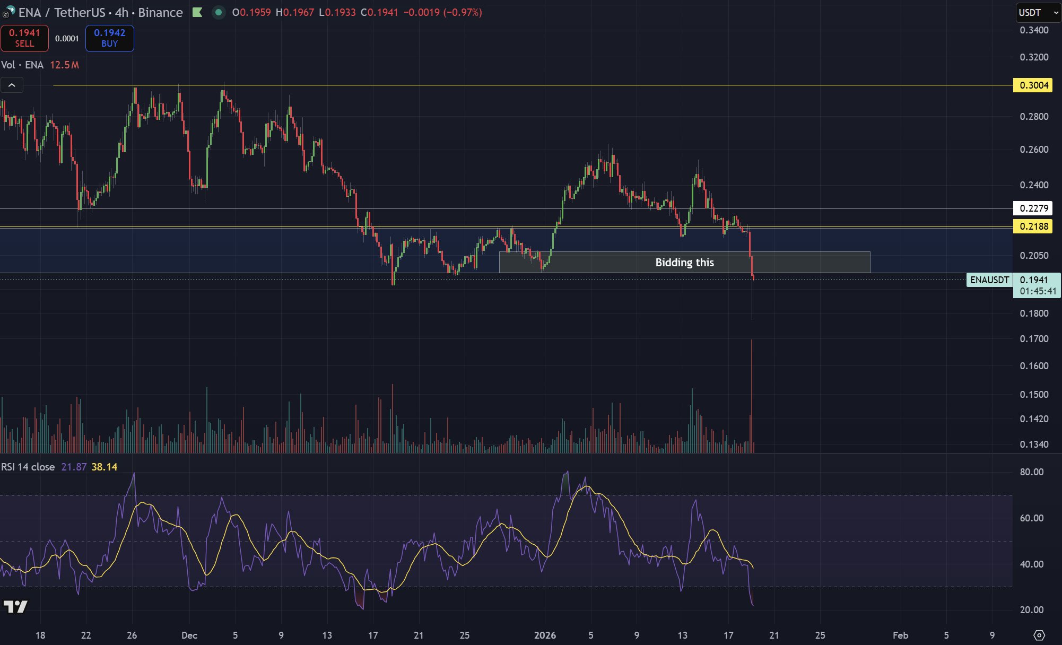Click the Dec label on time axis
The height and width of the screenshot is (645, 1062).
point(189,635)
